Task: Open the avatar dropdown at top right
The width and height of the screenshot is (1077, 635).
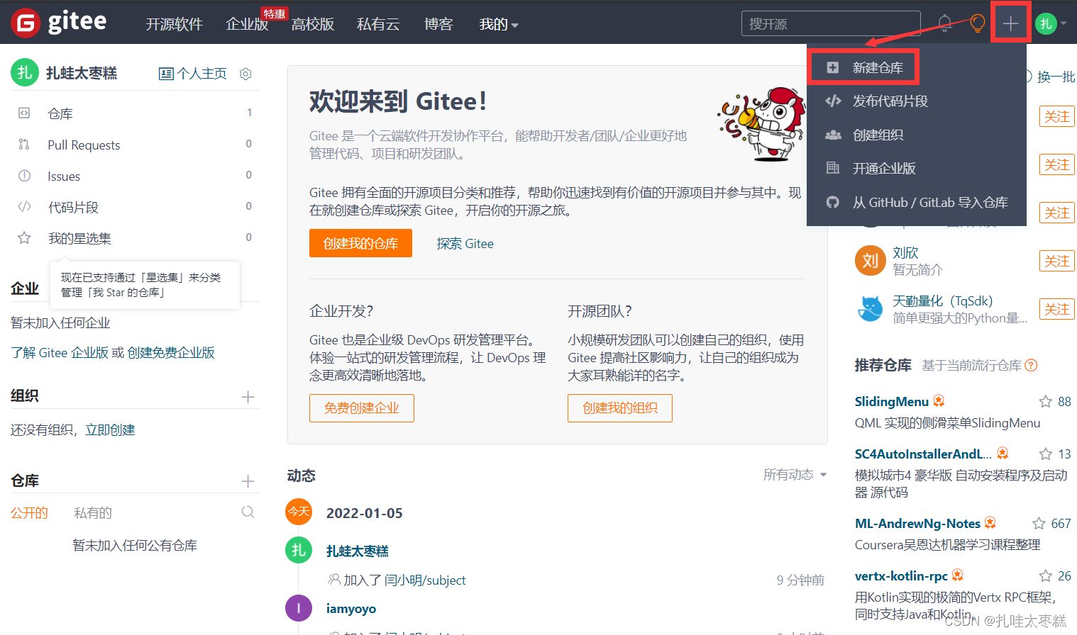Action: [1050, 22]
